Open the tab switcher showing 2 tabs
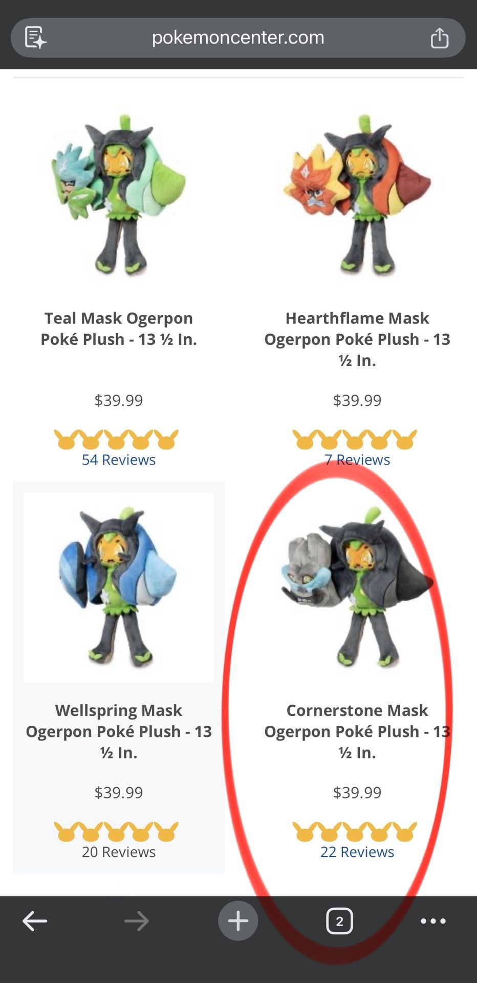This screenshot has height=983, width=477. coord(339,921)
